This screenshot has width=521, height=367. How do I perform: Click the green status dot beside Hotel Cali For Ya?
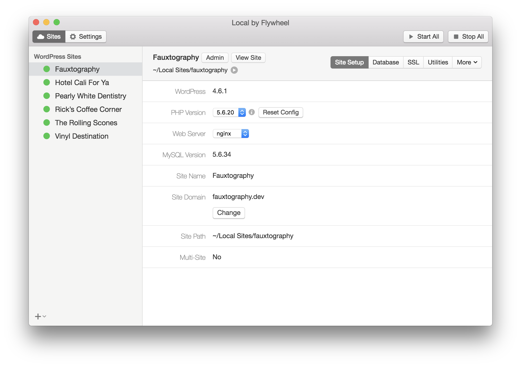(47, 82)
